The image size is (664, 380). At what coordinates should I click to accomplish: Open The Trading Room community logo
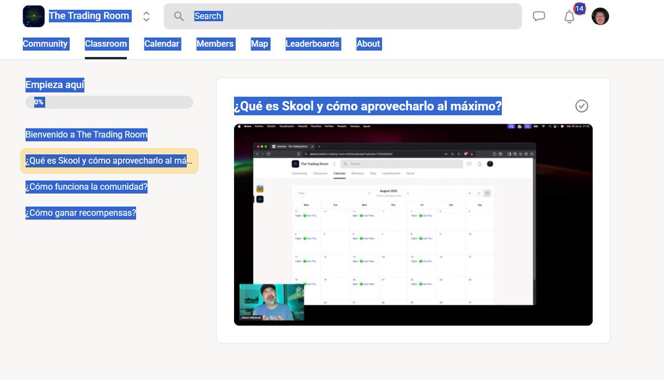pos(34,16)
